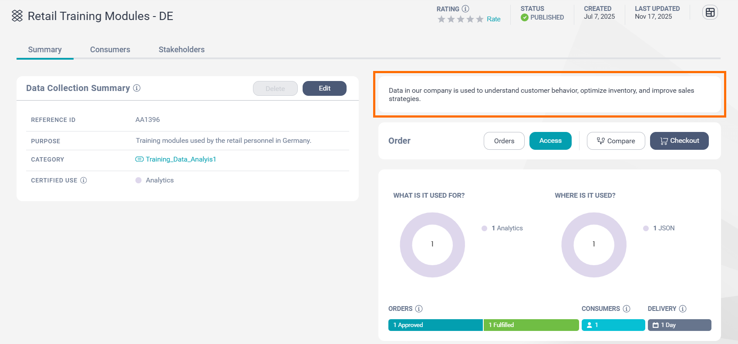Click the category tag icon beside Training_Data_Analyis1
Image resolution: width=738 pixels, height=344 pixels.
coord(139,159)
